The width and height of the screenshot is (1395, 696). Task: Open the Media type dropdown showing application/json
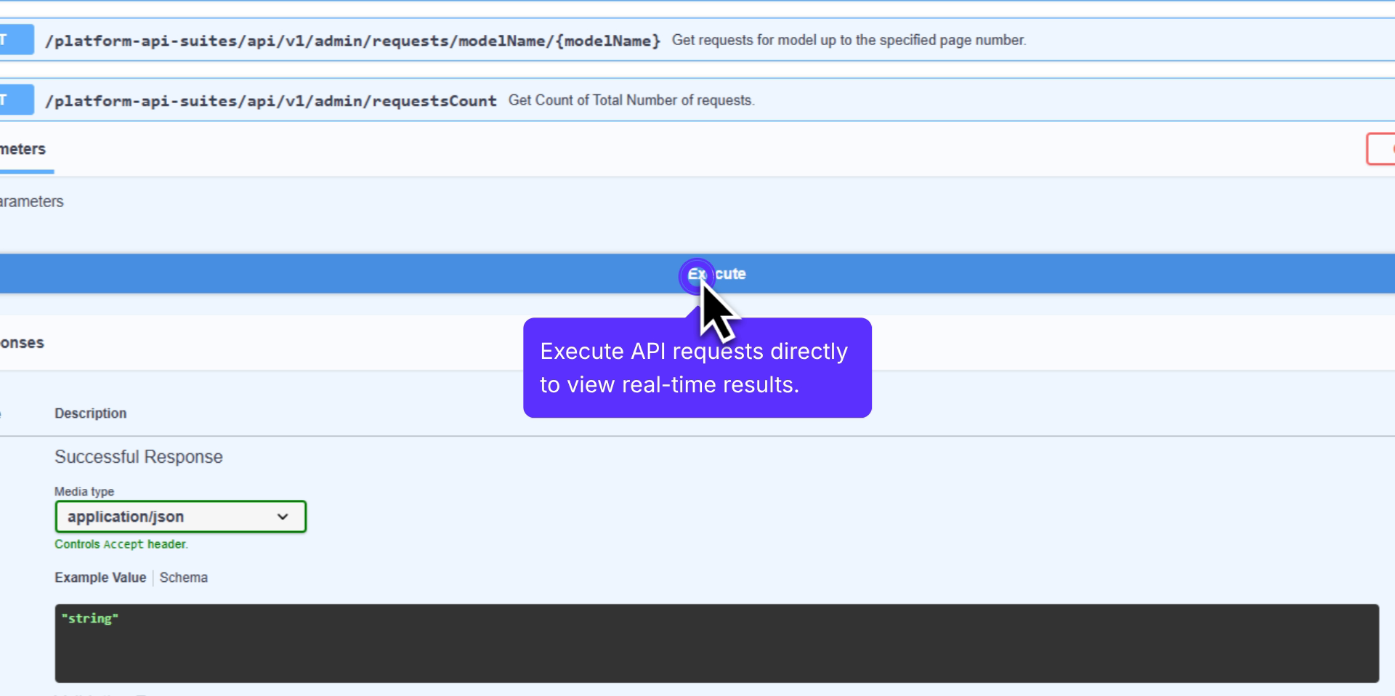(180, 517)
